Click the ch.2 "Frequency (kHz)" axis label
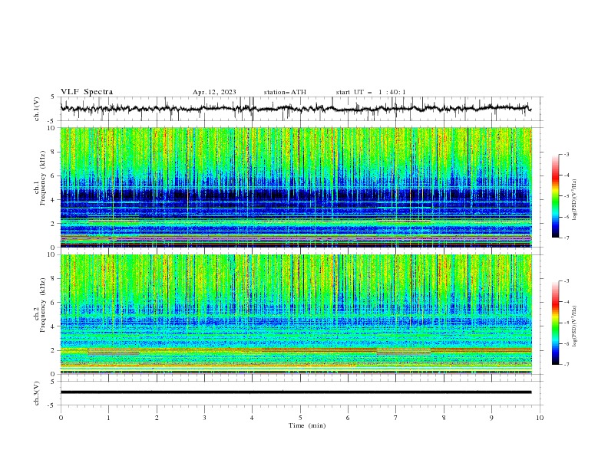 click(43, 304)
